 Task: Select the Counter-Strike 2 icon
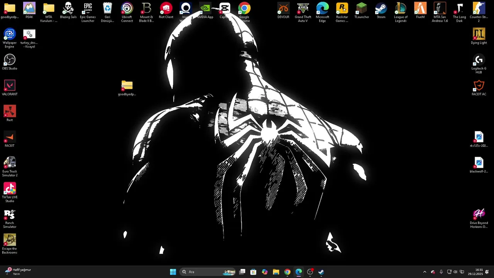coord(479,12)
